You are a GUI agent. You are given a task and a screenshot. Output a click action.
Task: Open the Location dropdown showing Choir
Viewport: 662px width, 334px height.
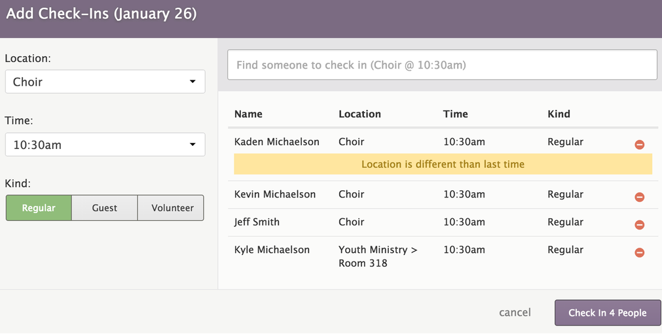pos(105,82)
